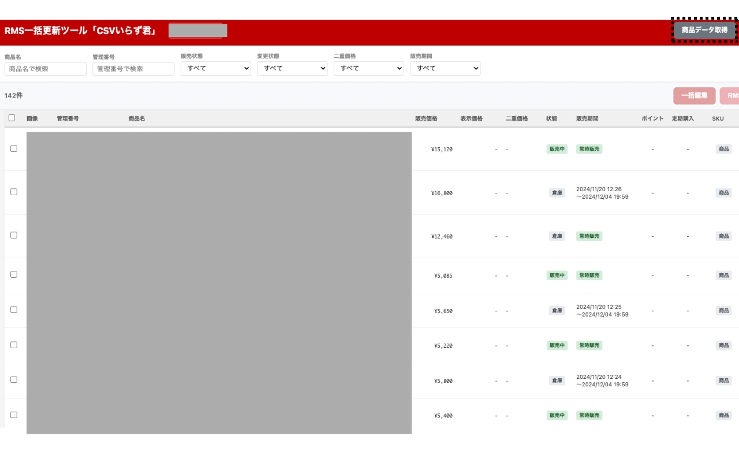
Task: Focus the 商品名で検索 input field
Action: coord(45,69)
